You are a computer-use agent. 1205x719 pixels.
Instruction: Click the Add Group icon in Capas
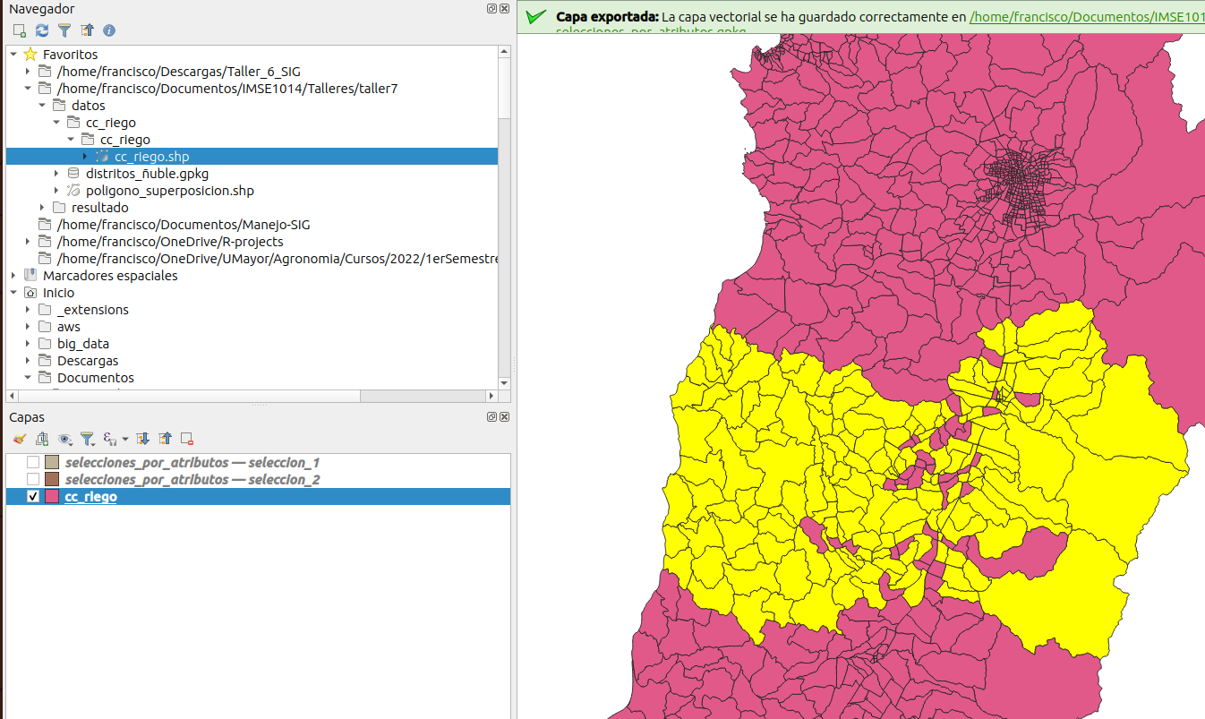42,439
